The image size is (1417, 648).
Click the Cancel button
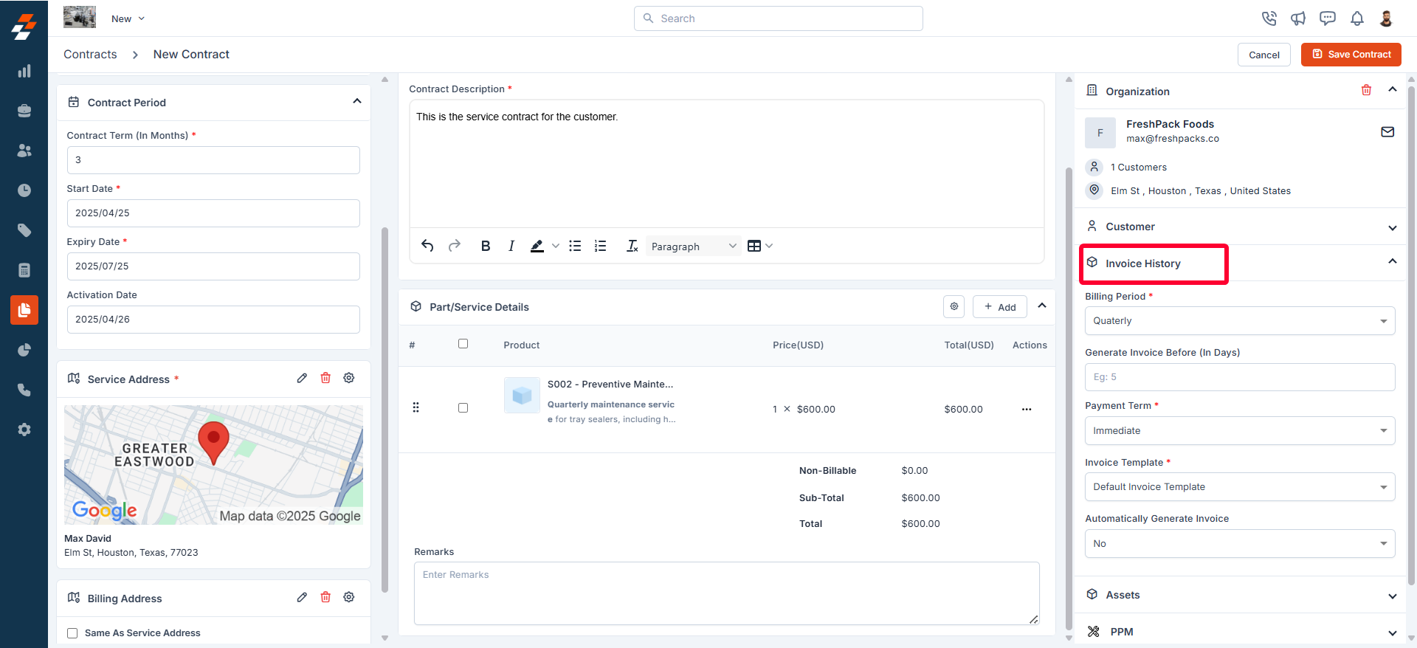[x=1263, y=55]
